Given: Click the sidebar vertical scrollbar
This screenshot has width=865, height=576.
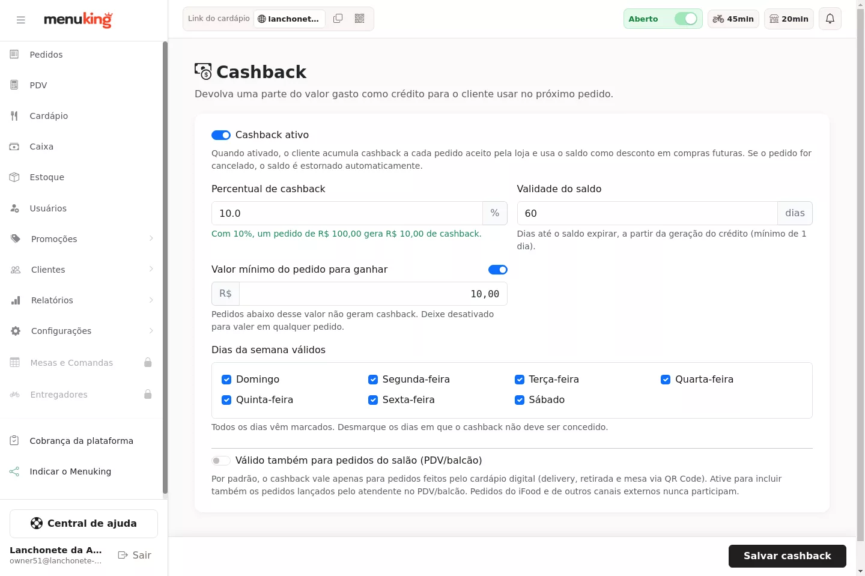Looking at the screenshot, I should tap(165, 268).
